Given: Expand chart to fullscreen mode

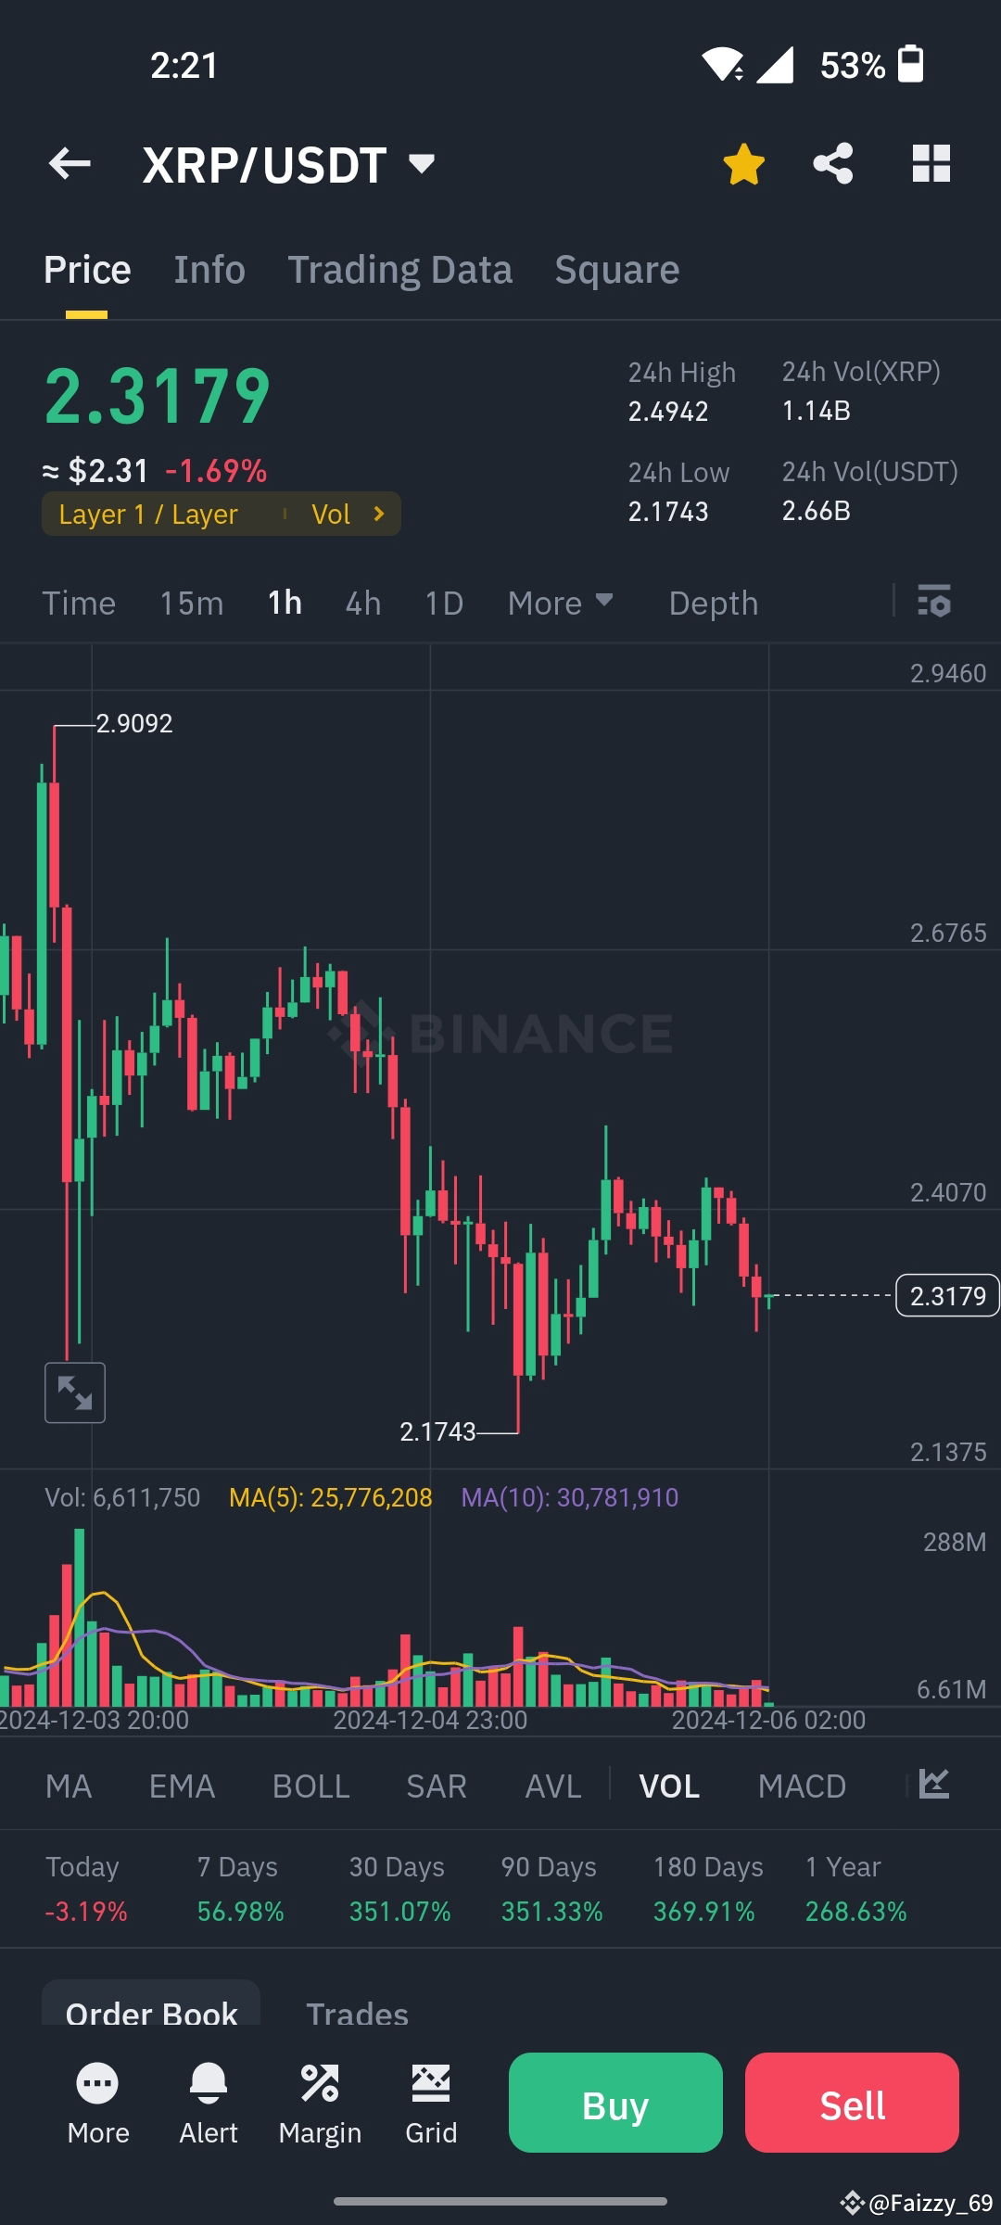Looking at the screenshot, I should point(74,1392).
